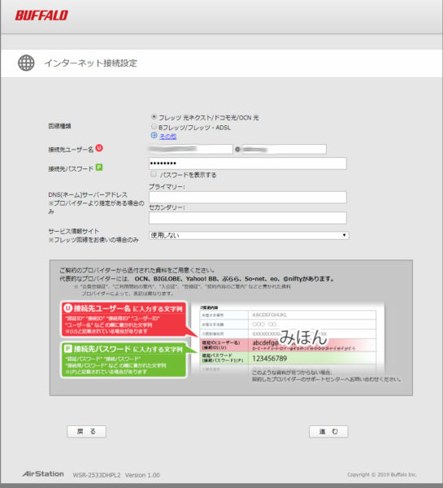Click the 進む next button

pyautogui.click(x=328, y=431)
